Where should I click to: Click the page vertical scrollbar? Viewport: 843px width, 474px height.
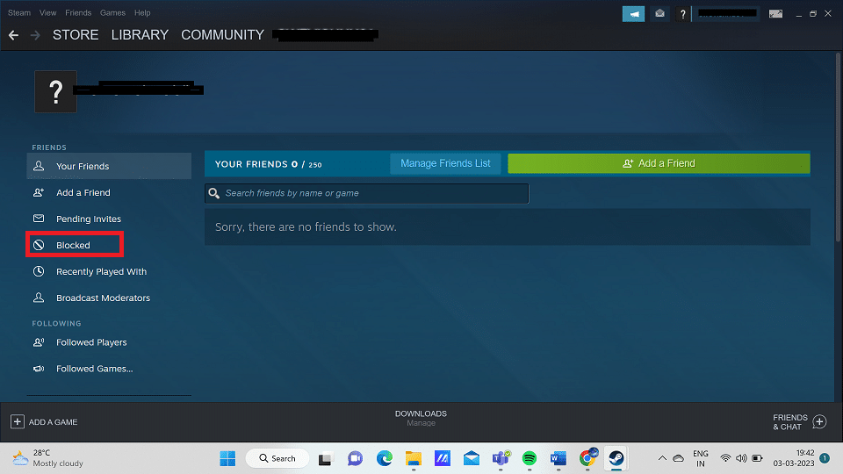coord(838,147)
